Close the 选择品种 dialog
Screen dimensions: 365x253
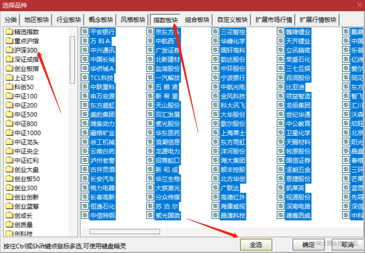click(359, 5)
